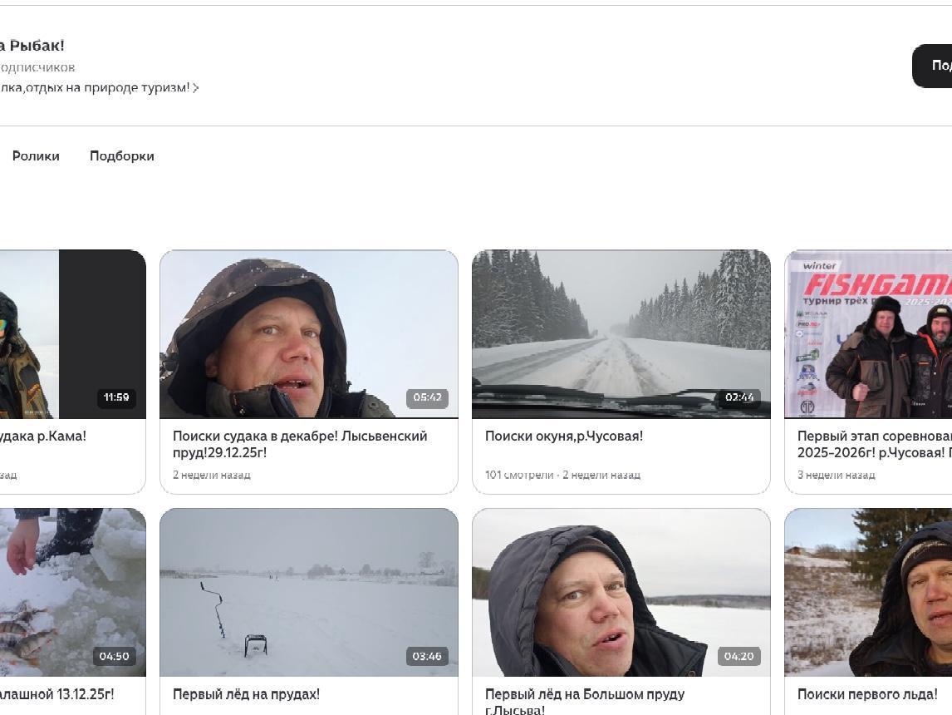The height and width of the screenshot is (715, 952).
Task: Open the Подборки tab
Action: click(122, 156)
